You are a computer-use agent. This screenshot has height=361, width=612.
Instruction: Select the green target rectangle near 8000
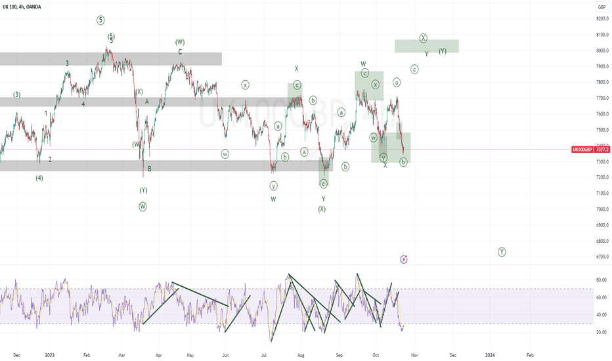(x=427, y=46)
